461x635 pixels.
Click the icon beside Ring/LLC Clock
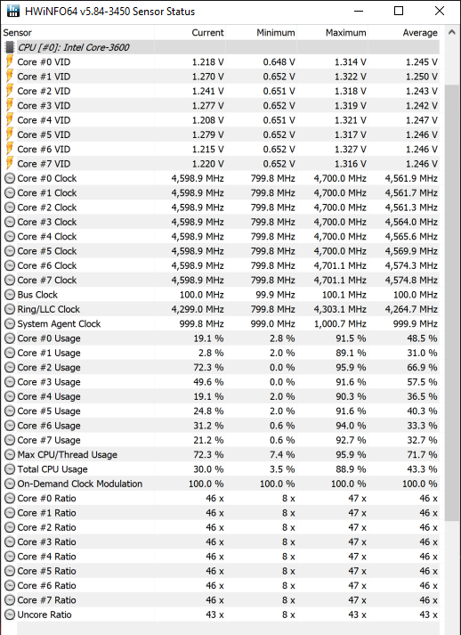click(10, 309)
